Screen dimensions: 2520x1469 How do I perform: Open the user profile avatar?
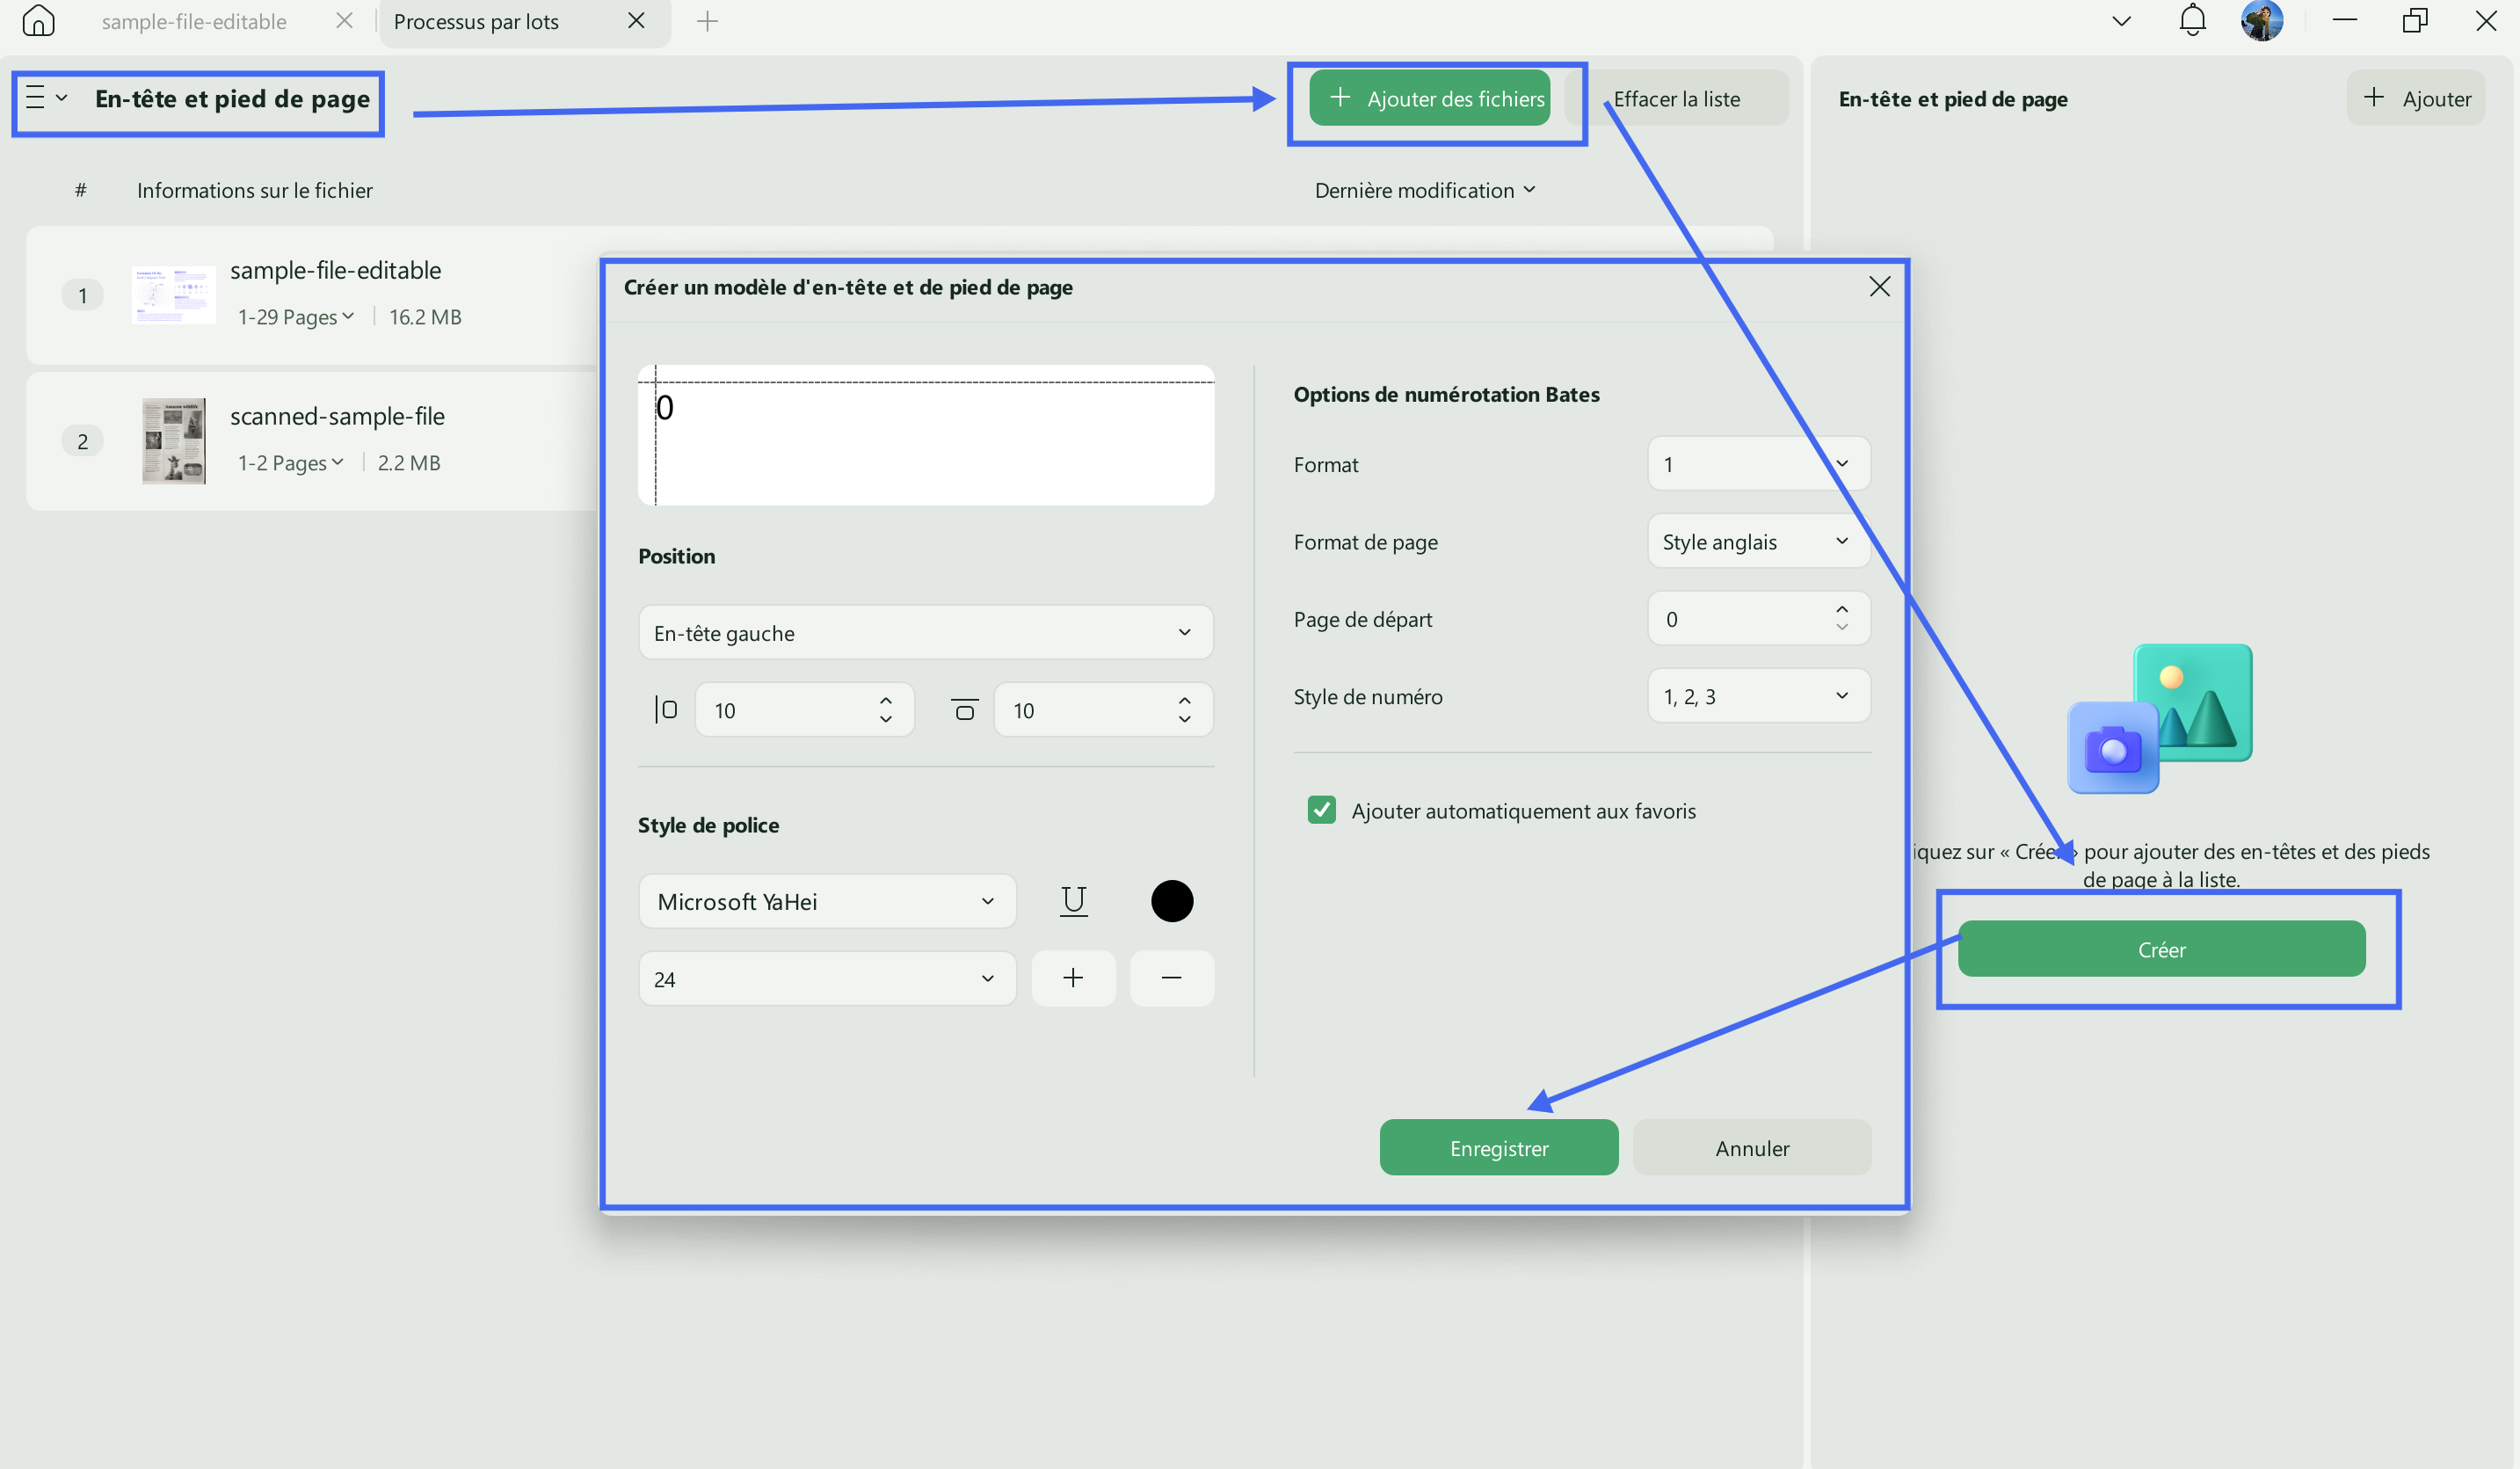coord(2262,21)
